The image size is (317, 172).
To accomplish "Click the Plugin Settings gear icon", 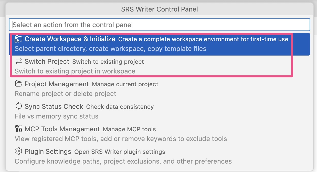I will pyautogui.click(x=18, y=152).
